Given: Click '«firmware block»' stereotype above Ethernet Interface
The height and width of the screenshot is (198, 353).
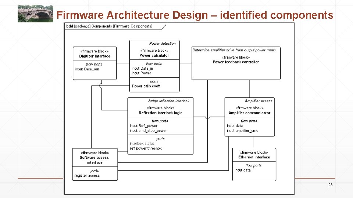Looking at the screenshot, I should point(254,153).
